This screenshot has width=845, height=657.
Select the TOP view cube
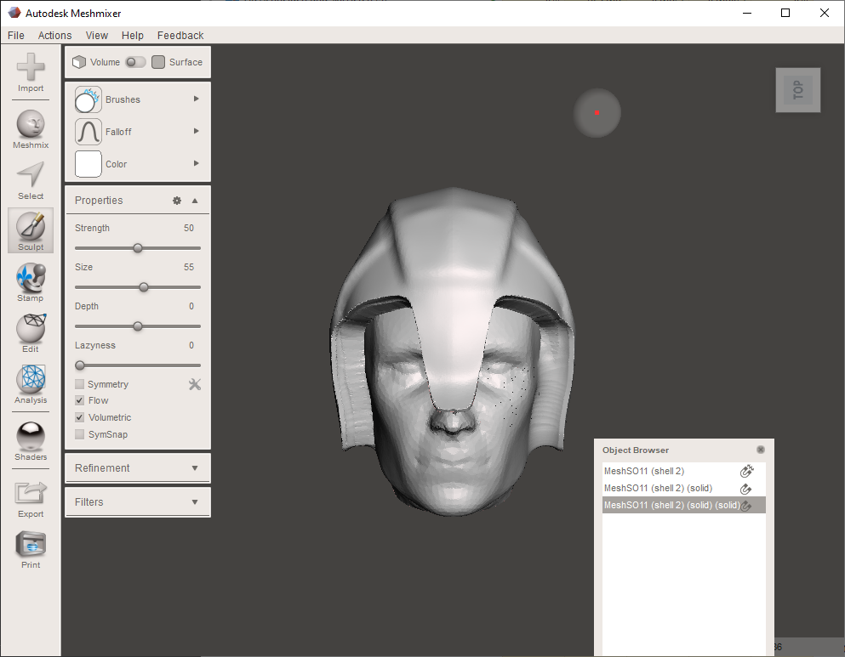pos(797,90)
